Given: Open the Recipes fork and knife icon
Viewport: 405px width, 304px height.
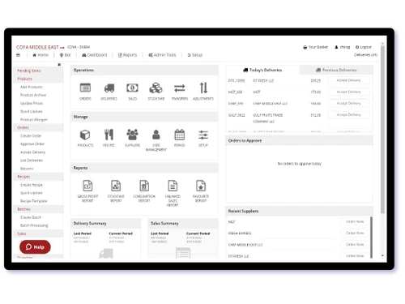Looking at the screenshot, I should coord(109,135).
